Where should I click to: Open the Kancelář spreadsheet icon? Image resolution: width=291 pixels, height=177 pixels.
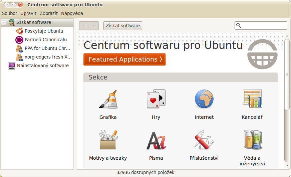(252, 98)
